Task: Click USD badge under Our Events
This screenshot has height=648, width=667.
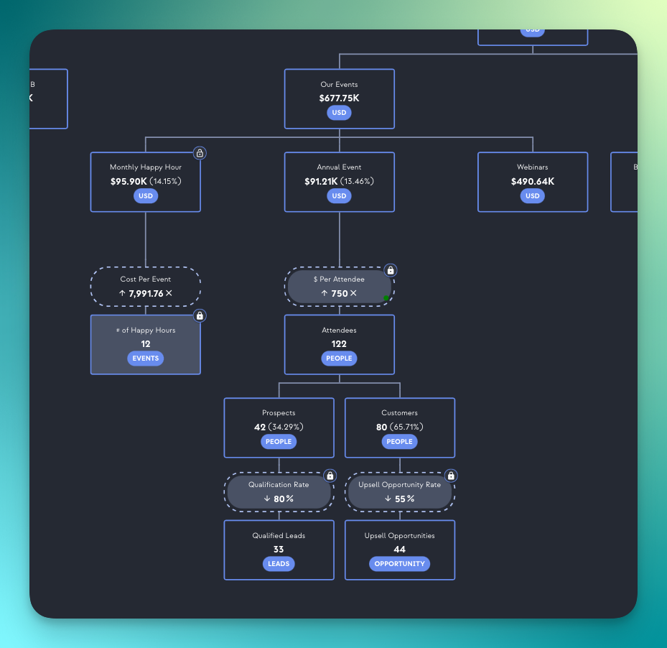Action: tap(339, 112)
